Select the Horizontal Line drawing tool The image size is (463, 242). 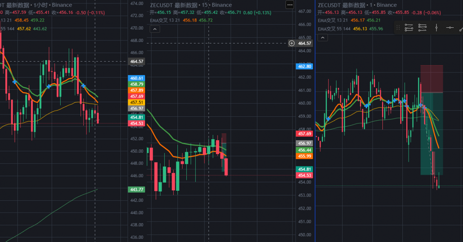[x=450, y=27]
